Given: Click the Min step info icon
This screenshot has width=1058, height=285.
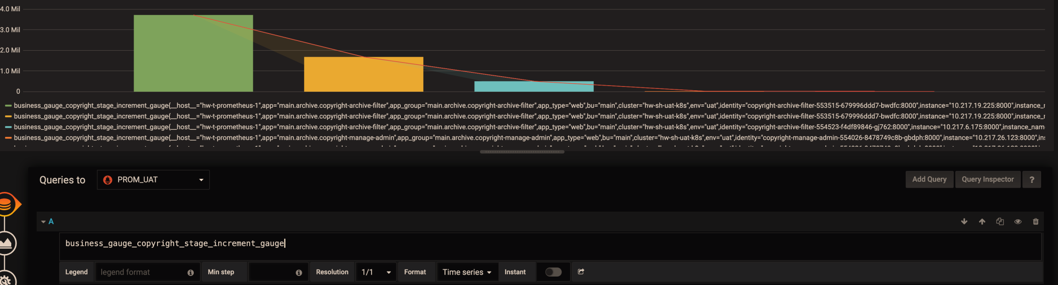Looking at the screenshot, I should 299,272.
